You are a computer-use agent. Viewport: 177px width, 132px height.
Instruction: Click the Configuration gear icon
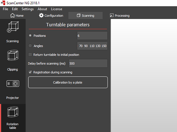[41, 16]
